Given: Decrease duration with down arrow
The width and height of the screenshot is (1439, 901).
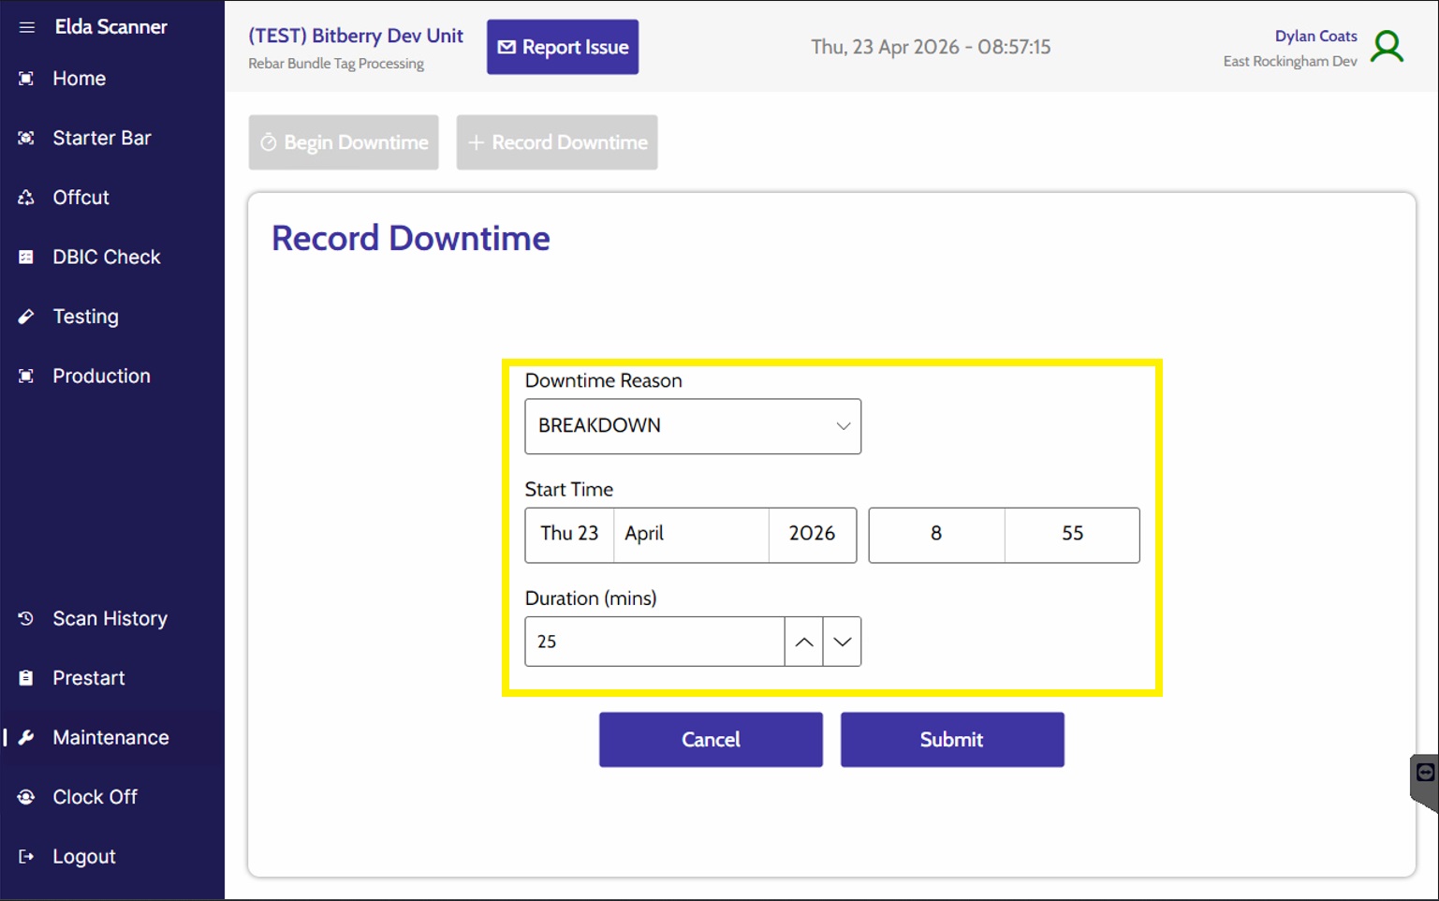Looking at the screenshot, I should pyautogui.click(x=842, y=642).
